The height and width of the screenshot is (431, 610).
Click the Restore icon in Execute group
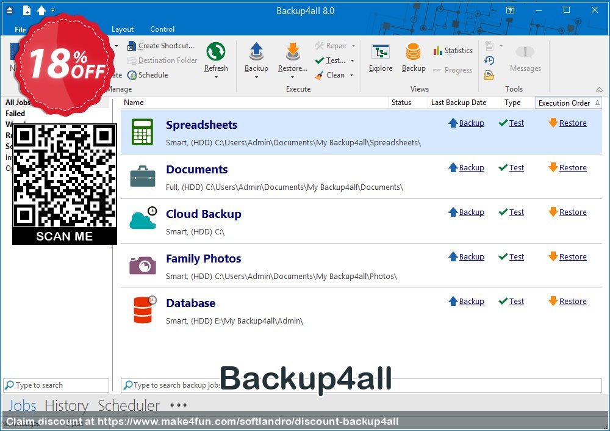coord(293,53)
